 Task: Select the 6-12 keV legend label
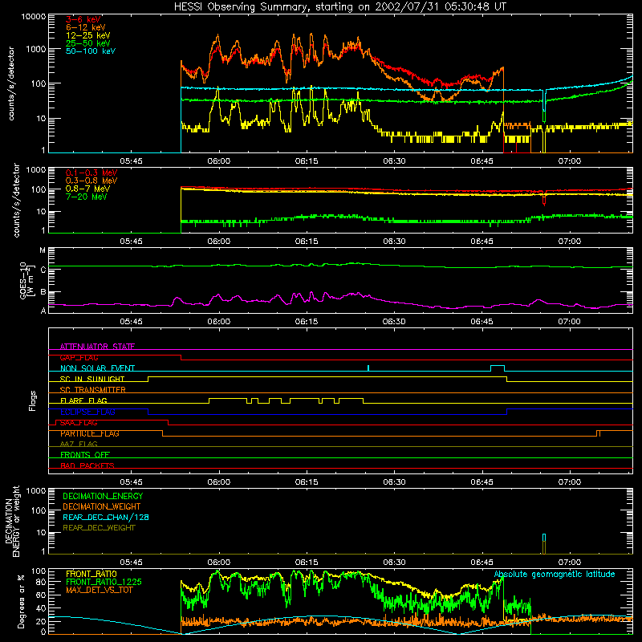[86, 27]
